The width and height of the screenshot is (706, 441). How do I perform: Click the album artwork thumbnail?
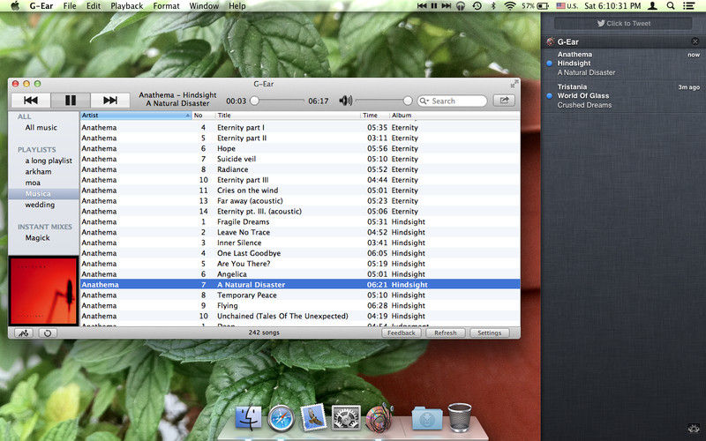[x=43, y=291]
